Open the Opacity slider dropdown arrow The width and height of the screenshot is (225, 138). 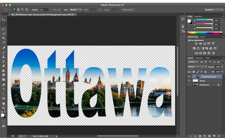coord(222,67)
